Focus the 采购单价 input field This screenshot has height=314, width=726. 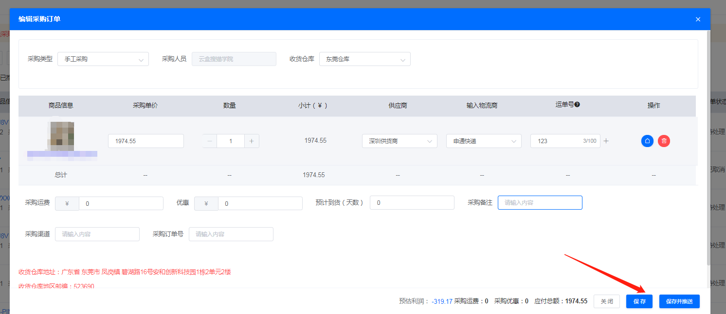tap(146, 141)
